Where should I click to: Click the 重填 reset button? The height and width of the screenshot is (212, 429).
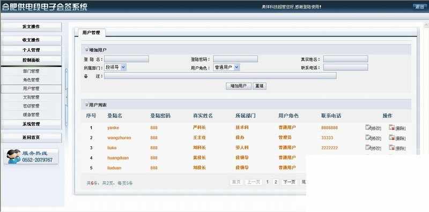[260, 86]
